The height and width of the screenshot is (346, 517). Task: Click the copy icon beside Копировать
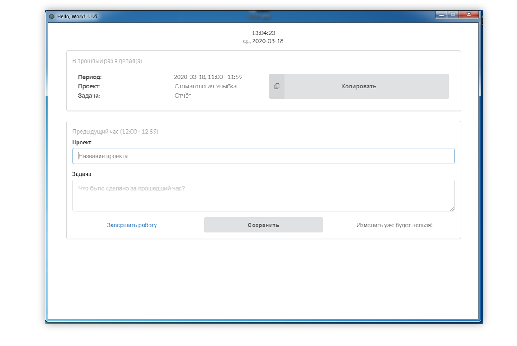(x=277, y=86)
